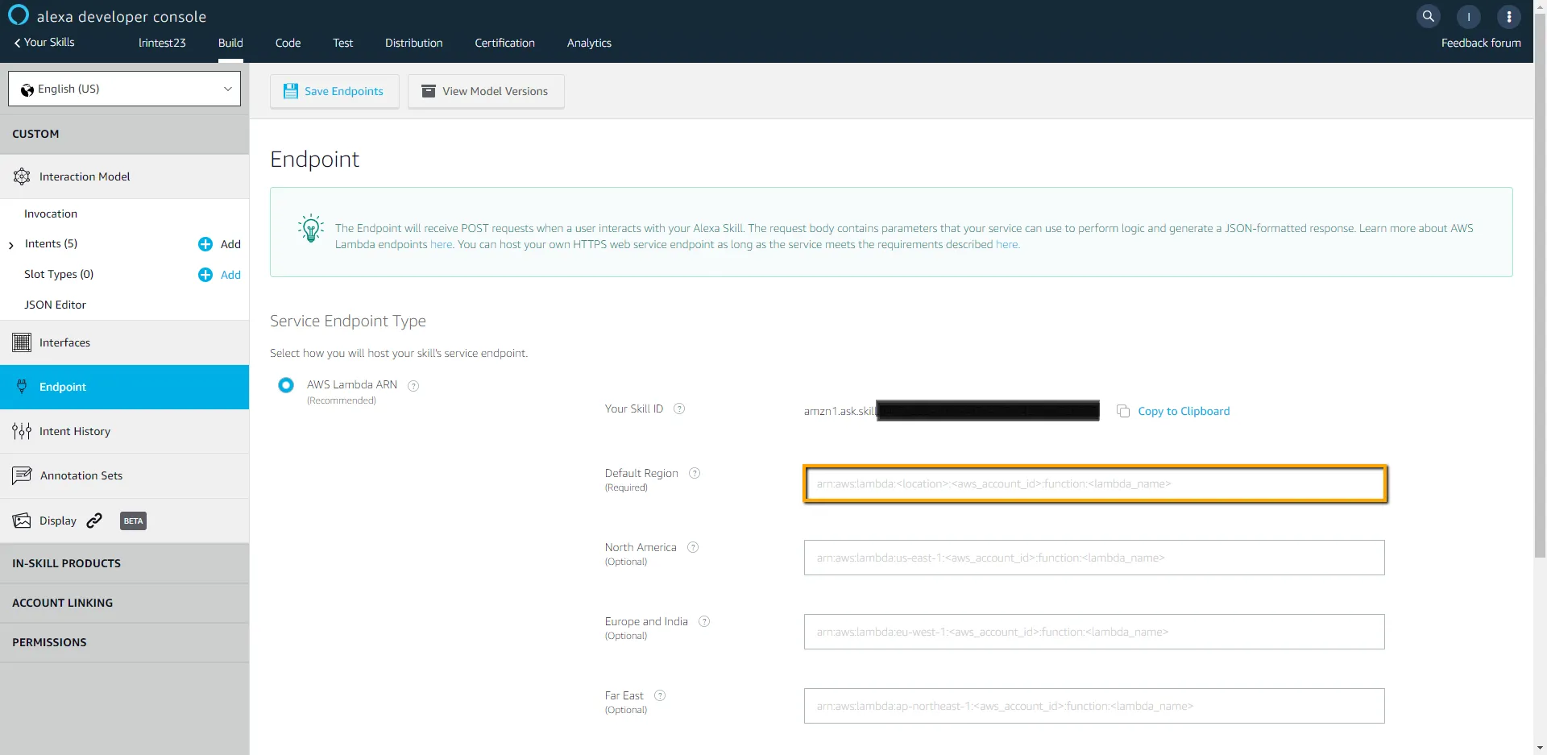
Task: Select the Annotation Sets icon
Action: (21, 475)
